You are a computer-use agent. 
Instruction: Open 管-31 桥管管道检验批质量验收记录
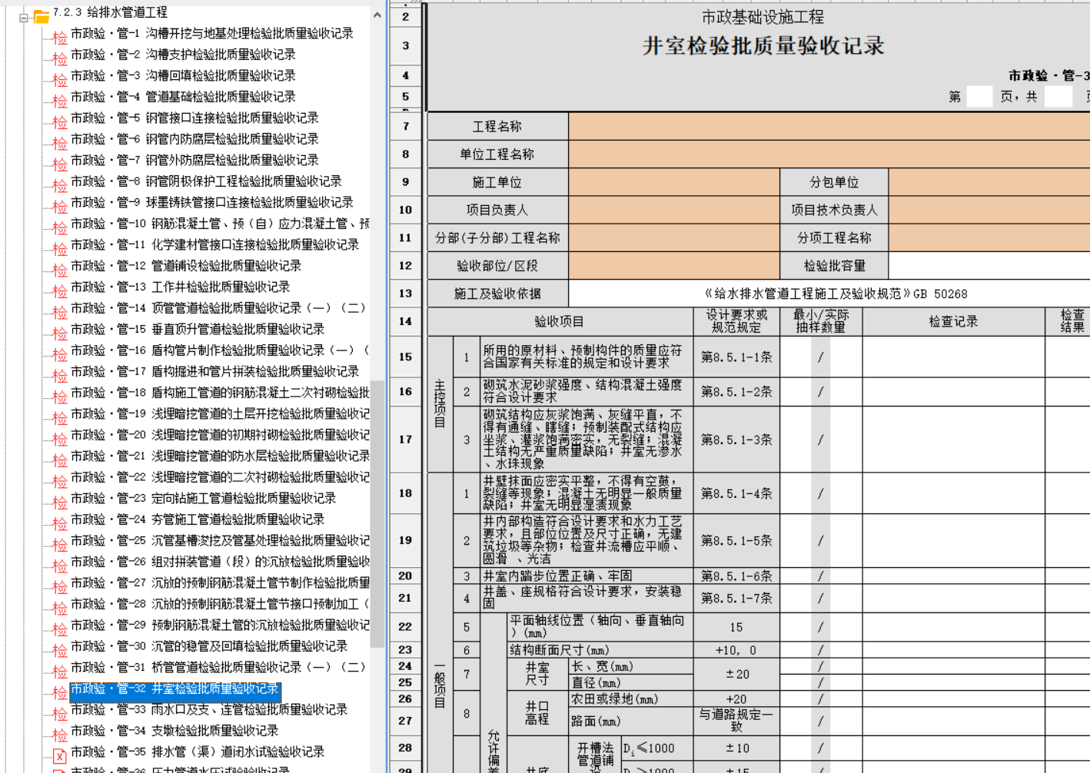[x=217, y=667]
